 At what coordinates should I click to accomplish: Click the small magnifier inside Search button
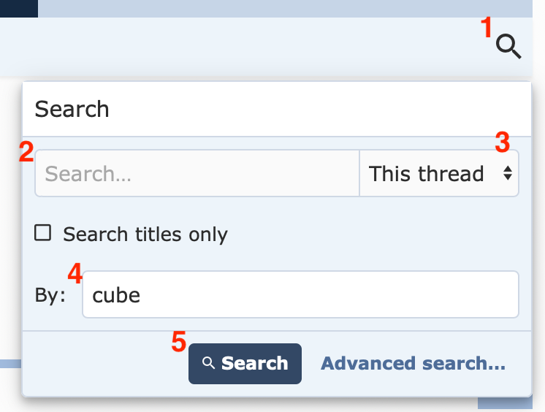tap(209, 363)
